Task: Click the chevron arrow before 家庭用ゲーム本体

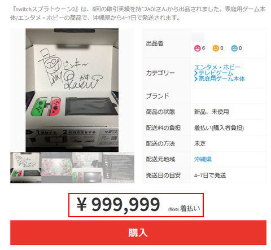Action: coord(196,78)
